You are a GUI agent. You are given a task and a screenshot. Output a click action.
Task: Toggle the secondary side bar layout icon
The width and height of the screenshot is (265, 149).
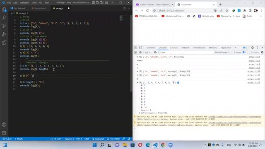(x=101, y=2)
